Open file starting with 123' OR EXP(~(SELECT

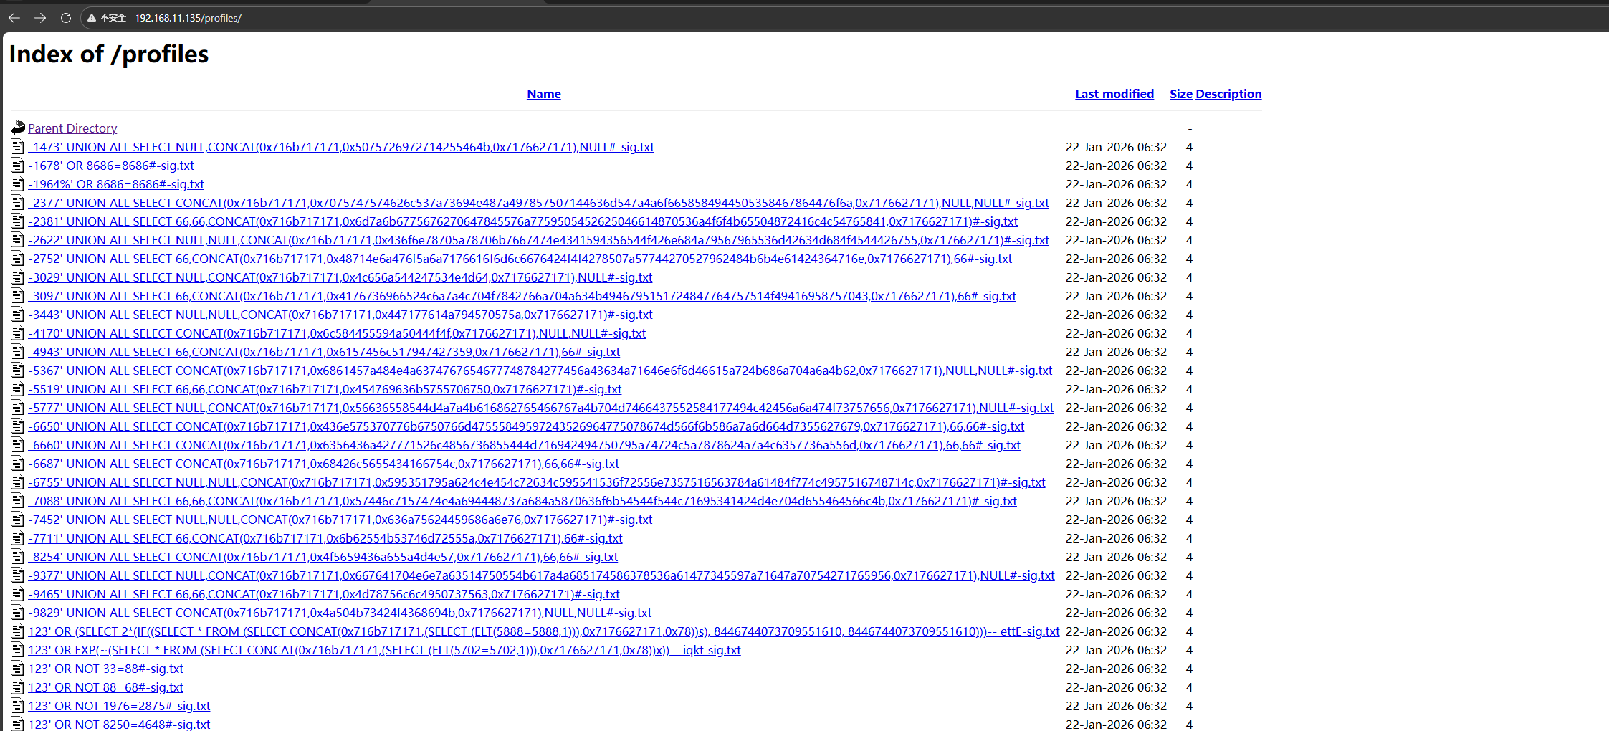pyautogui.click(x=384, y=650)
